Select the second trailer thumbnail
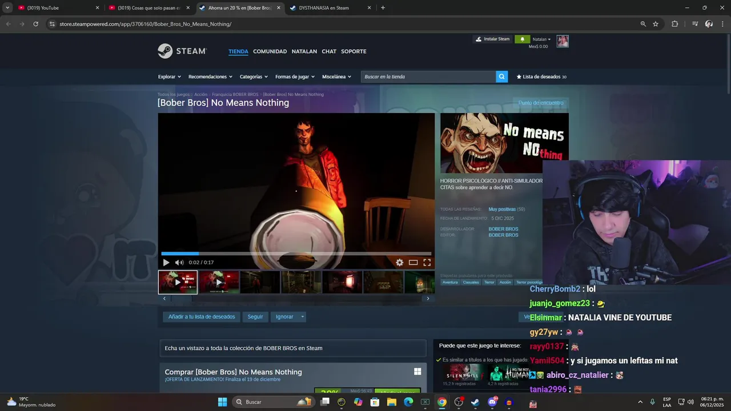The image size is (731, 411). [219, 282]
